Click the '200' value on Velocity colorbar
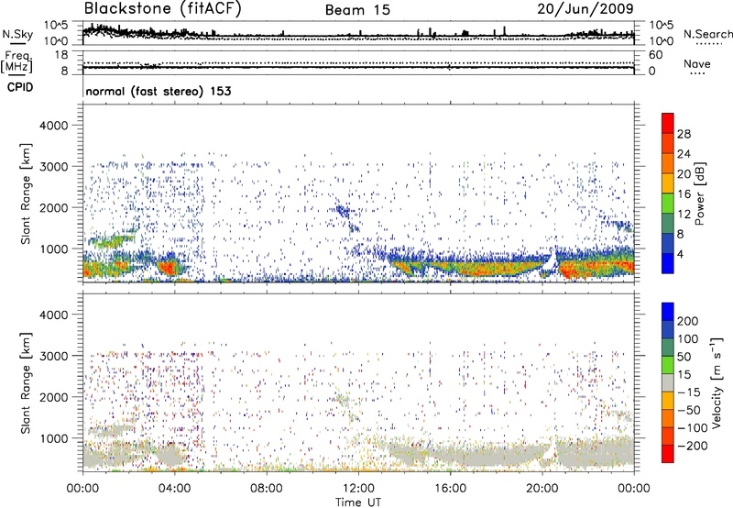 pos(687,321)
